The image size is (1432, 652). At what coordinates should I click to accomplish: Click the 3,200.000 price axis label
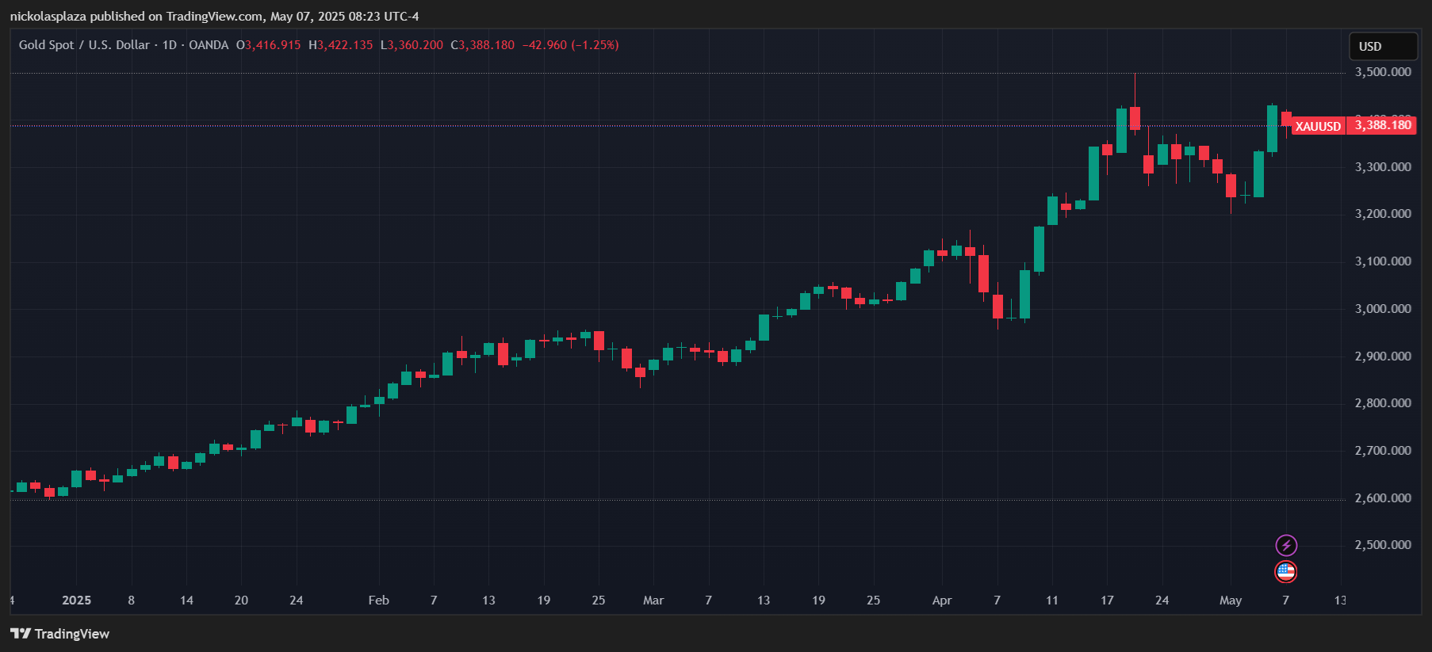1383,214
